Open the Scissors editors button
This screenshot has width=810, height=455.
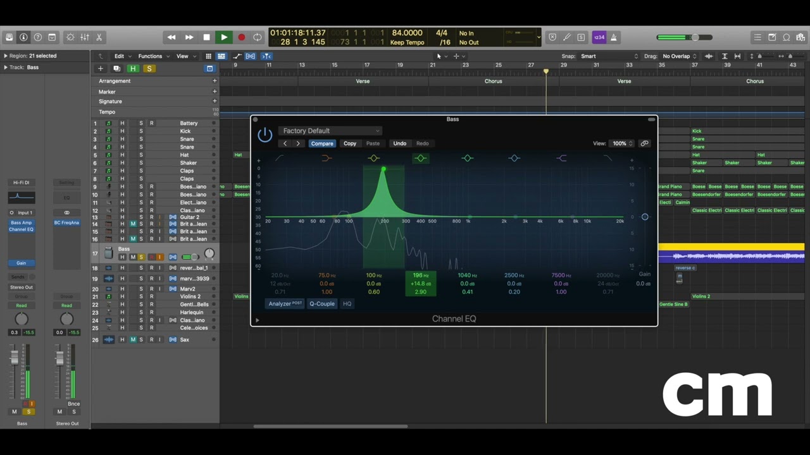coord(99,37)
